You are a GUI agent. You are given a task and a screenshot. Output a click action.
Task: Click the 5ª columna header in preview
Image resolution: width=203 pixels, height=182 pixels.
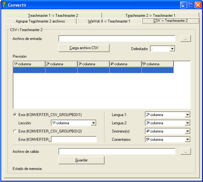pyautogui.click(x=158, y=64)
